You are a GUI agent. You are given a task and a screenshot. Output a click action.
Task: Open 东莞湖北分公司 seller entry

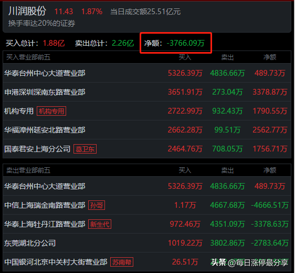(x=147, y=243)
